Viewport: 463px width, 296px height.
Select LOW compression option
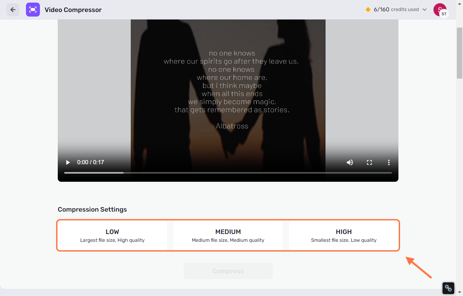coord(112,235)
